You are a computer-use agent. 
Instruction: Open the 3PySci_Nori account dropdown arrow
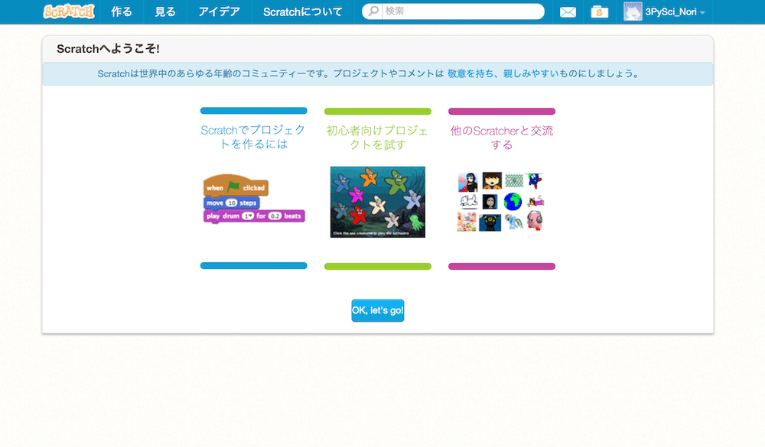pyautogui.click(x=702, y=13)
